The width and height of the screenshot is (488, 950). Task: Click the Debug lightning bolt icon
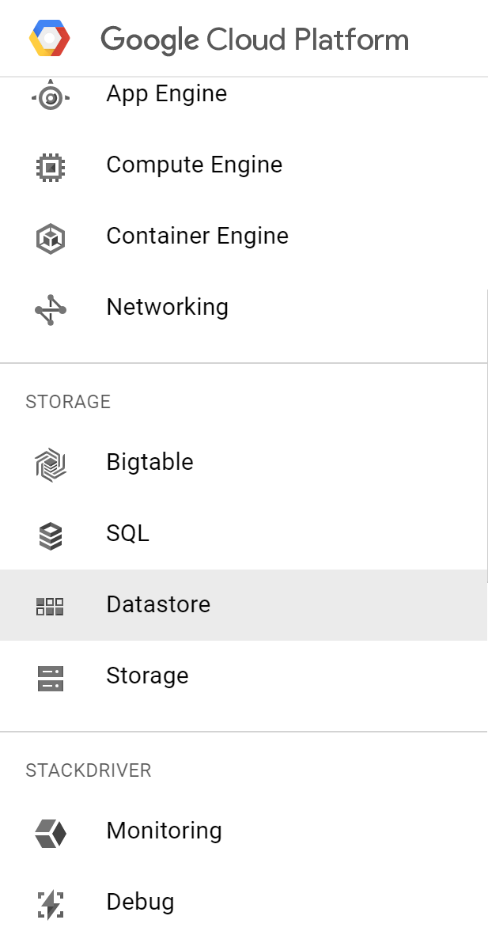click(51, 904)
